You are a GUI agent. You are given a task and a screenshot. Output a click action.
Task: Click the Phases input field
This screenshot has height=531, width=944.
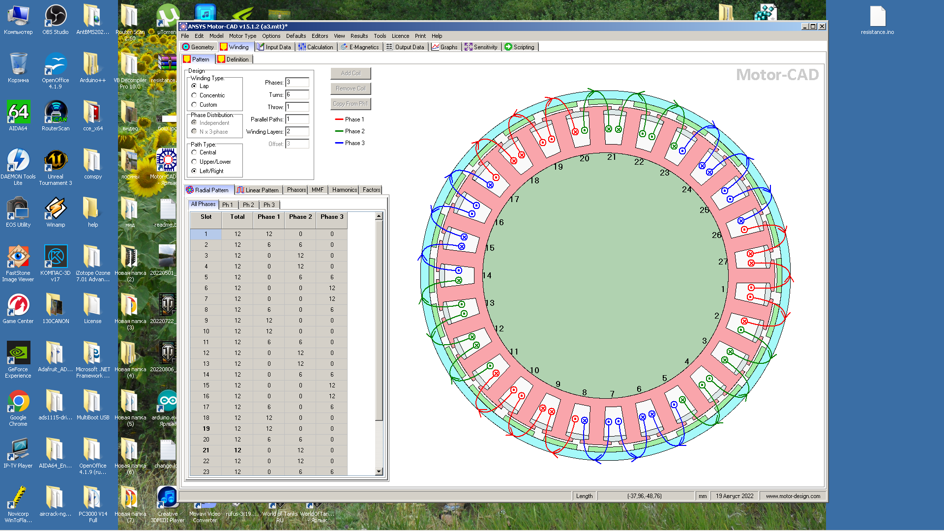tap(297, 83)
